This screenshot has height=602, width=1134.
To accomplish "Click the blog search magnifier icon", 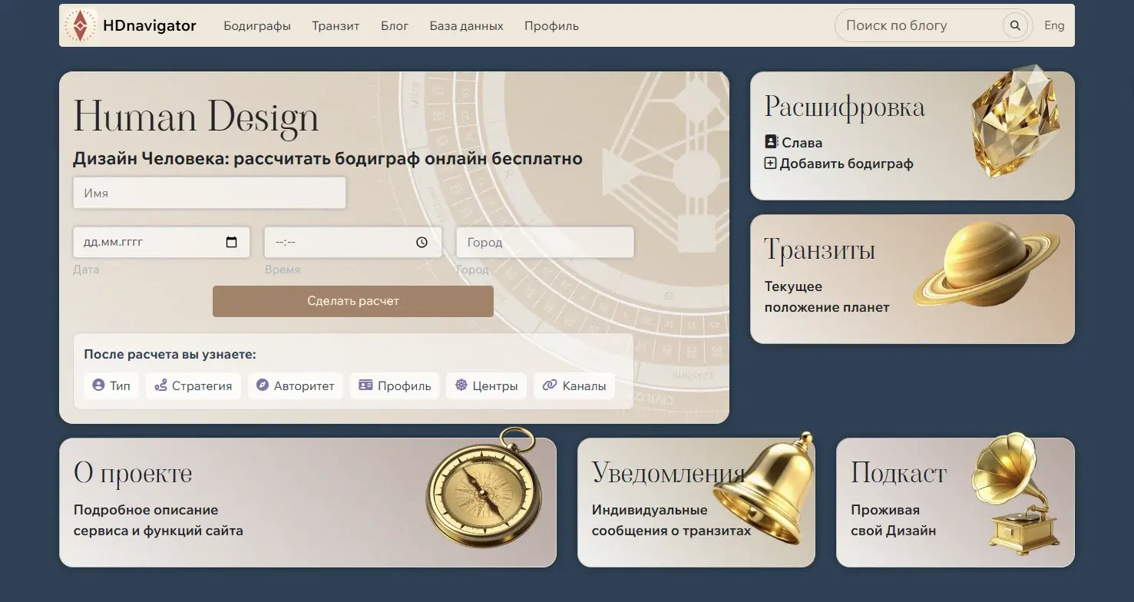I will click(1015, 25).
